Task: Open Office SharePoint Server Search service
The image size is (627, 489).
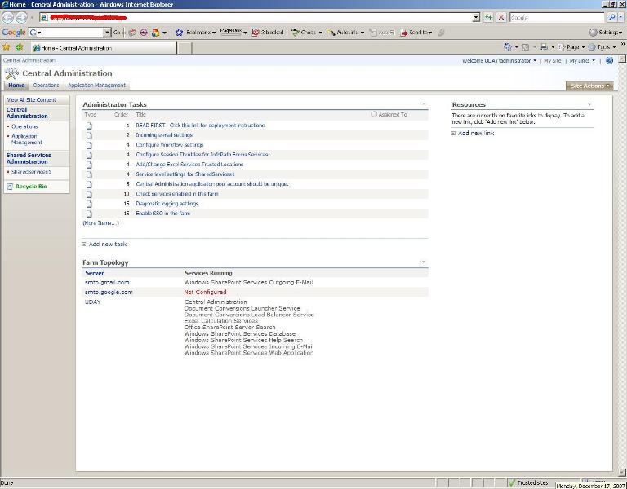Action: point(229,328)
